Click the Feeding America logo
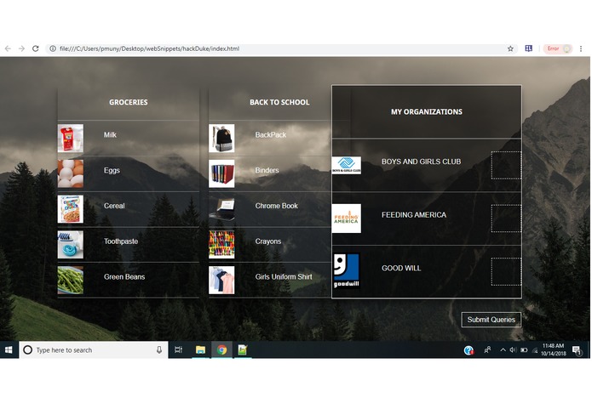 click(347, 219)
